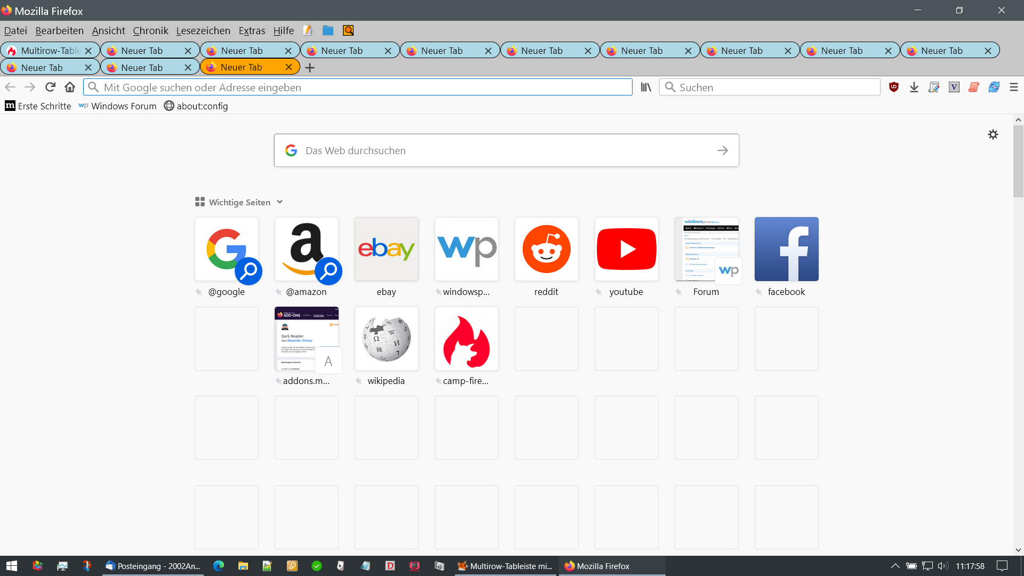1024x576 pixels.
Task: Click the scrollbar down arrow
Action: [1018, 550]
